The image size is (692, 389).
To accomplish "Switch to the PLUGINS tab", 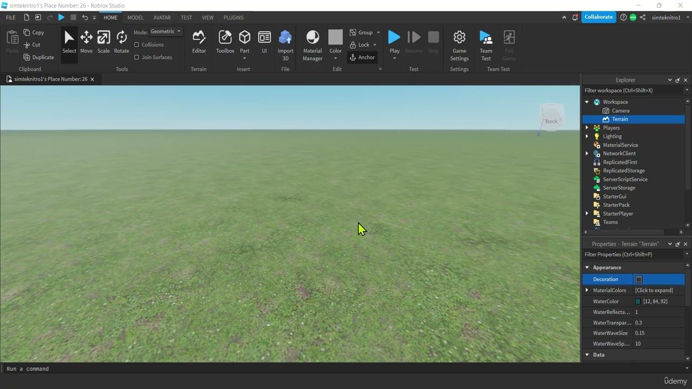I will tap(234, 17).
